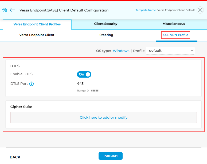Image resolution: width=207 pixels, height=164 pixels.
Task: Switch to the Steering sub-tab
Action: [x=106, y=35]
